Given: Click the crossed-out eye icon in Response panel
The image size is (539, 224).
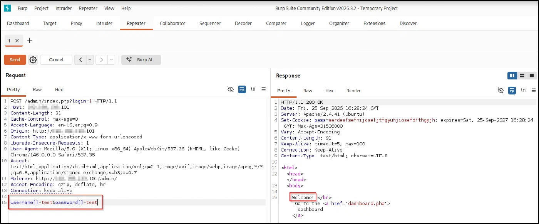Looking at the screenshot, I should click(500, 90).
